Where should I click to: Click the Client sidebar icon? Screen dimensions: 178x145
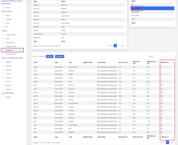[4, 23]
